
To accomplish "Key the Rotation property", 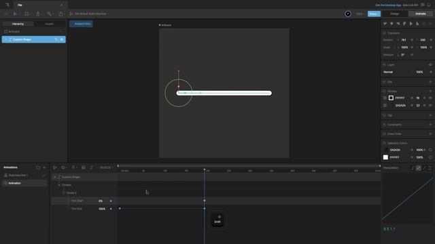I will tap(412, 55).
